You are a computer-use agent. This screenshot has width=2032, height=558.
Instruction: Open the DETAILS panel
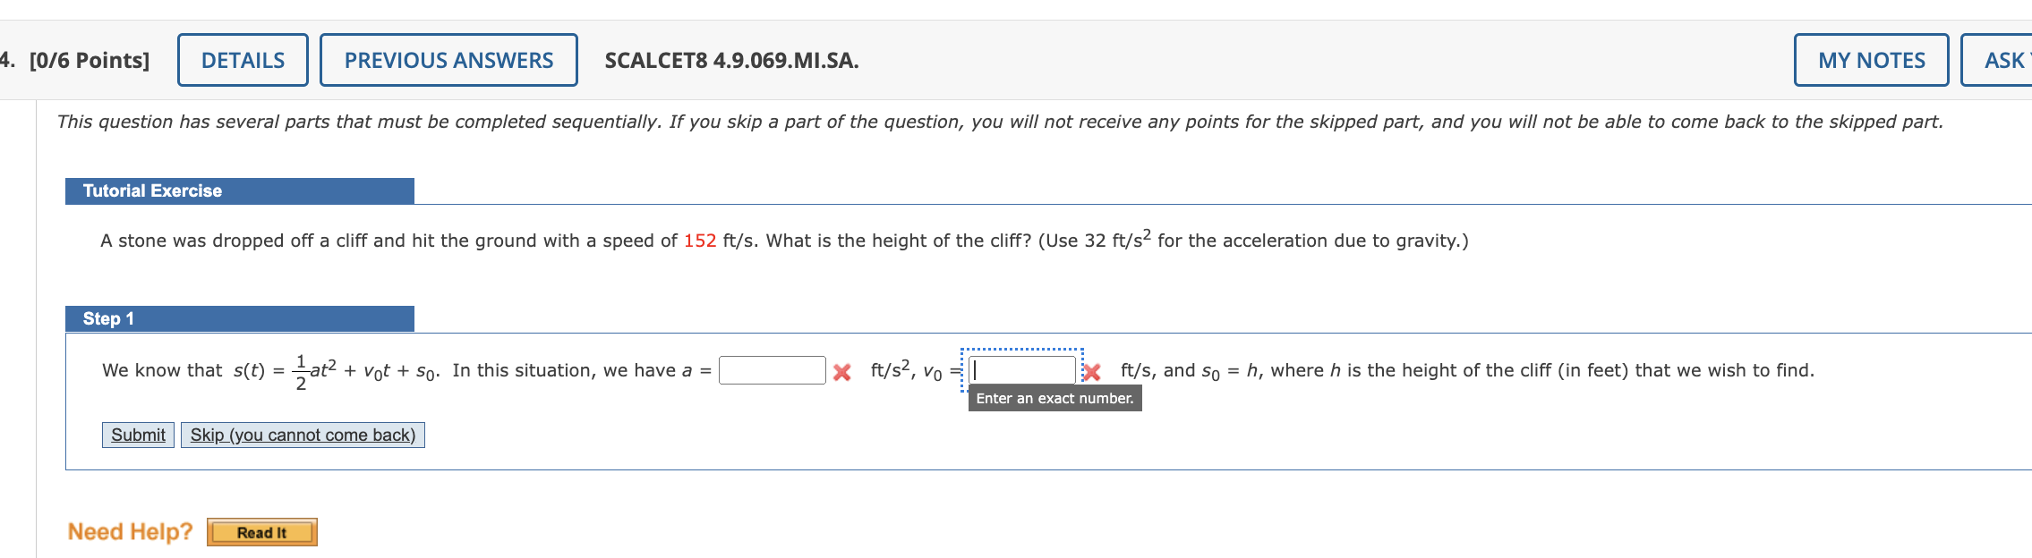pyautogui.click(x=242, y=59)
